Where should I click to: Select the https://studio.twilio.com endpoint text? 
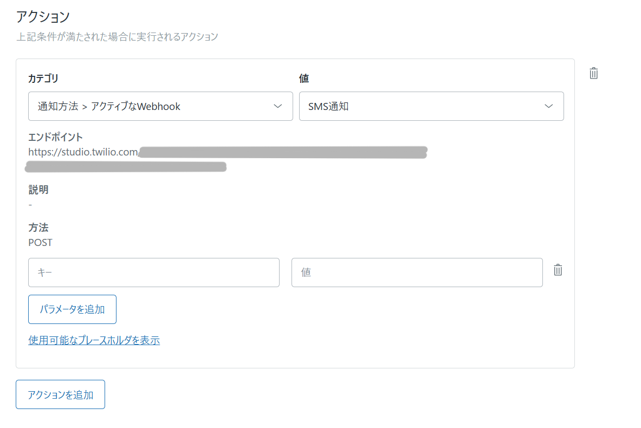[83, 152]
